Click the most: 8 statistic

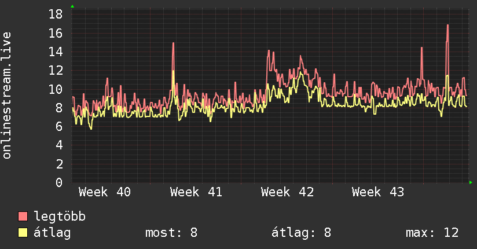pyautogui.click(x=171, y=233)
